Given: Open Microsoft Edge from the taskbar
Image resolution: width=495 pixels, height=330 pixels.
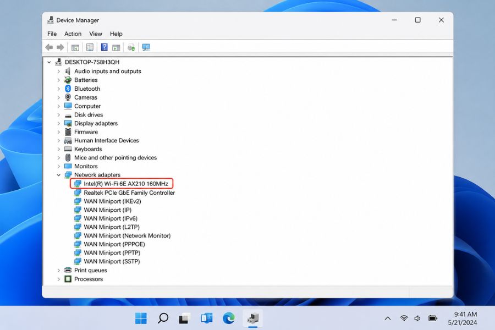Looking at the screenshot, I should click(x=229, y=318).
